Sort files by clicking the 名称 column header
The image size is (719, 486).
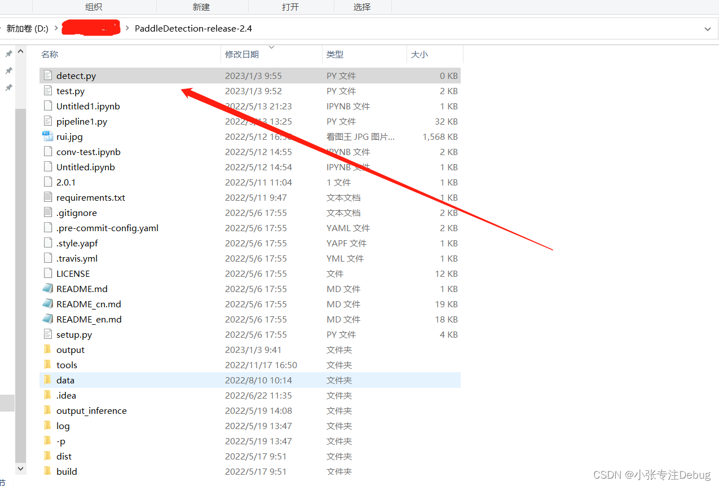(x=51, y=54)
